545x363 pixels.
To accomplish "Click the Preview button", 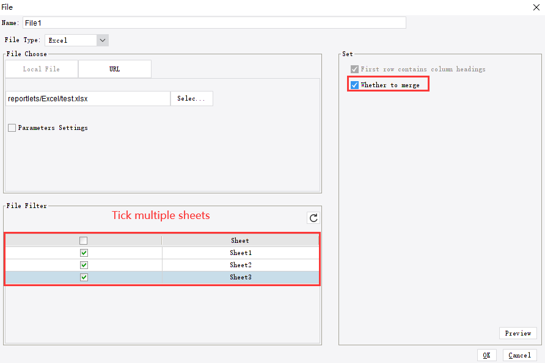I will (518, 333).
